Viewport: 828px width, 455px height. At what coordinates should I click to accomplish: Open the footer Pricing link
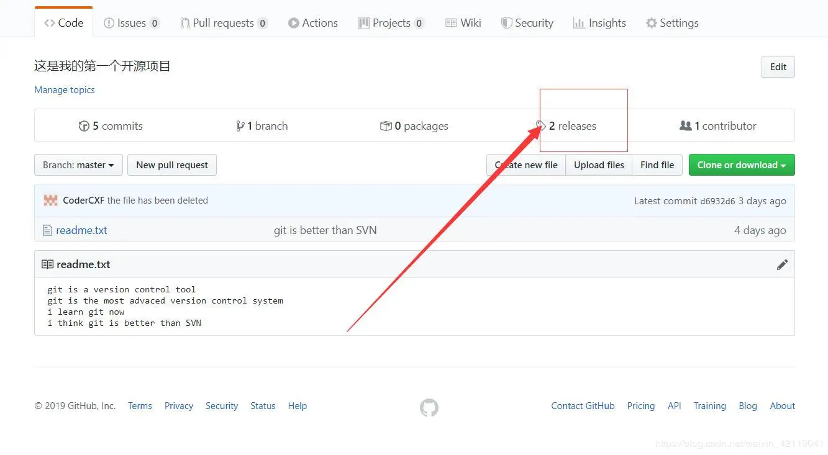click(641, 406)
